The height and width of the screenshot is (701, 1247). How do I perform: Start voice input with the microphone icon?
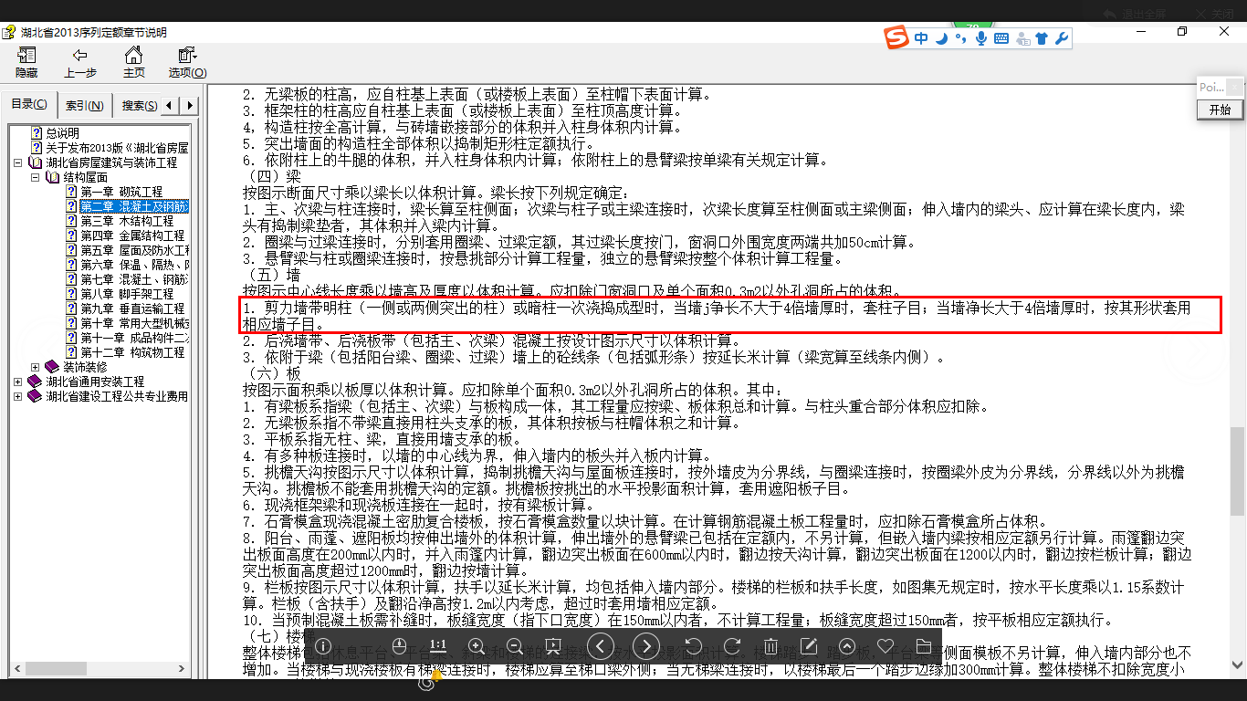981,38
